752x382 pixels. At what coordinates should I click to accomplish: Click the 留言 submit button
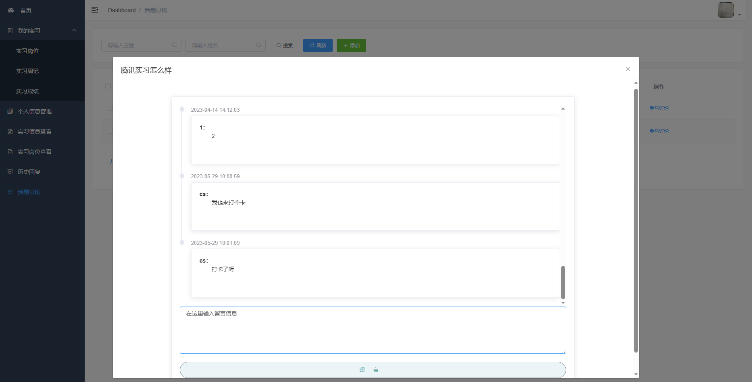tap(373, 370)
